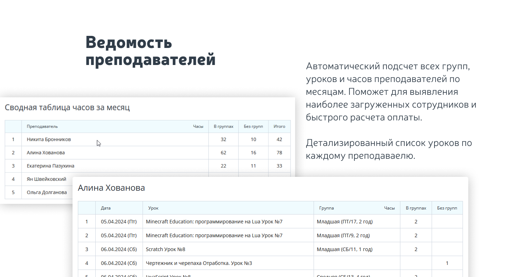
Task: Click the "Алина Хованова" detail table title
Action: point(111,188)
